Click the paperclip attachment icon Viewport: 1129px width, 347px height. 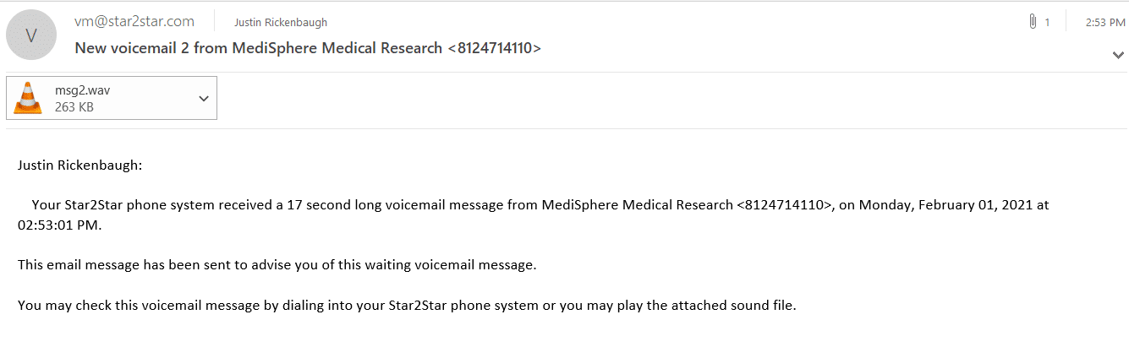1033,22
